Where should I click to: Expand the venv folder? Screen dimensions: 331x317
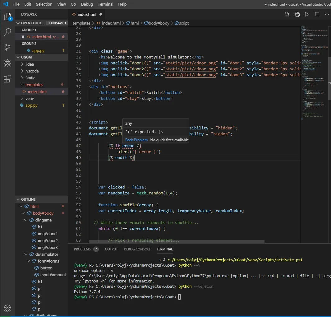tap(30, 98)
